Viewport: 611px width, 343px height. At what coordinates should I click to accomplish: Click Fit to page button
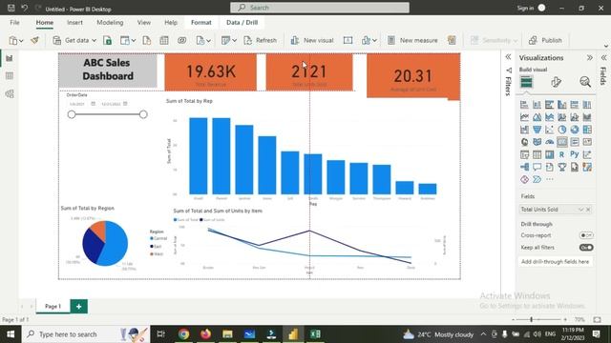click(597, 320)
